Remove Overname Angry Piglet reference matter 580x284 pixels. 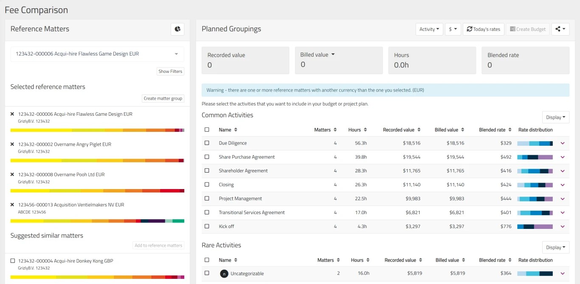pos(12,144)
